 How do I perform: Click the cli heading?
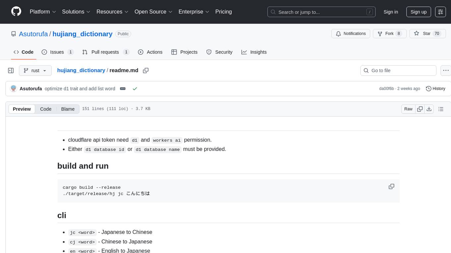62,215
